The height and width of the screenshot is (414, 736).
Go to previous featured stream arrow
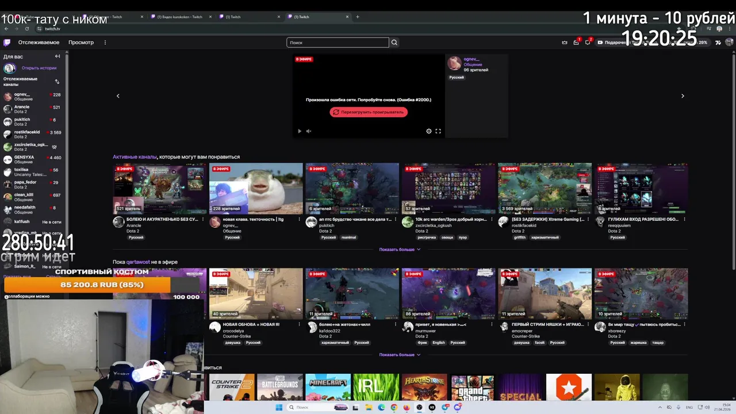click(x=118, y=96)
